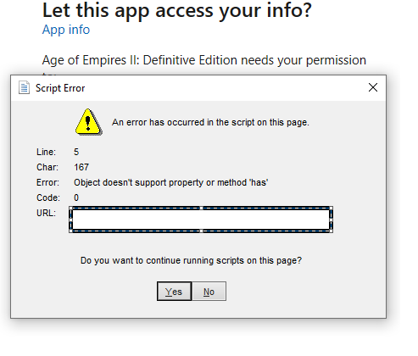This screenshot has width=418, height=356.
Task: Click the Script Error title text
Action: coord(60,88)
